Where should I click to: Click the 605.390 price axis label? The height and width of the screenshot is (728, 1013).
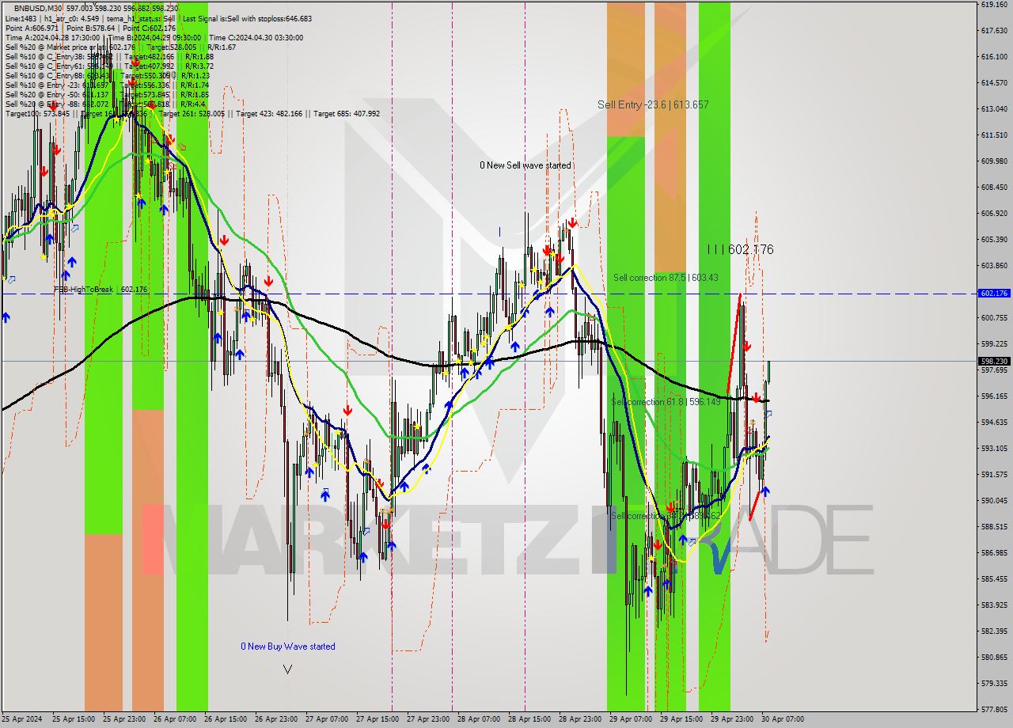coord(994,239)
